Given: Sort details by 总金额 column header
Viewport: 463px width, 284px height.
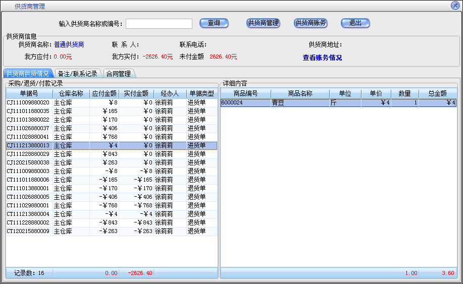Looking at the screenshot, I should point(437,93).
